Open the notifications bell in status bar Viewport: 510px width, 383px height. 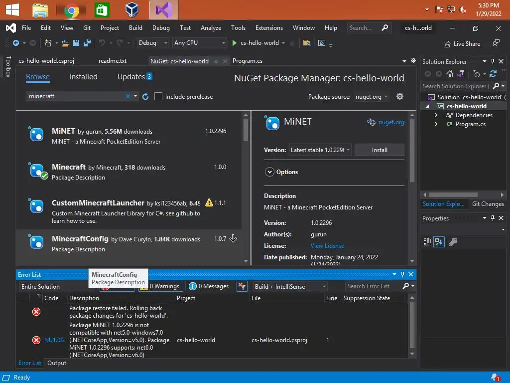(x=495, y=378)
